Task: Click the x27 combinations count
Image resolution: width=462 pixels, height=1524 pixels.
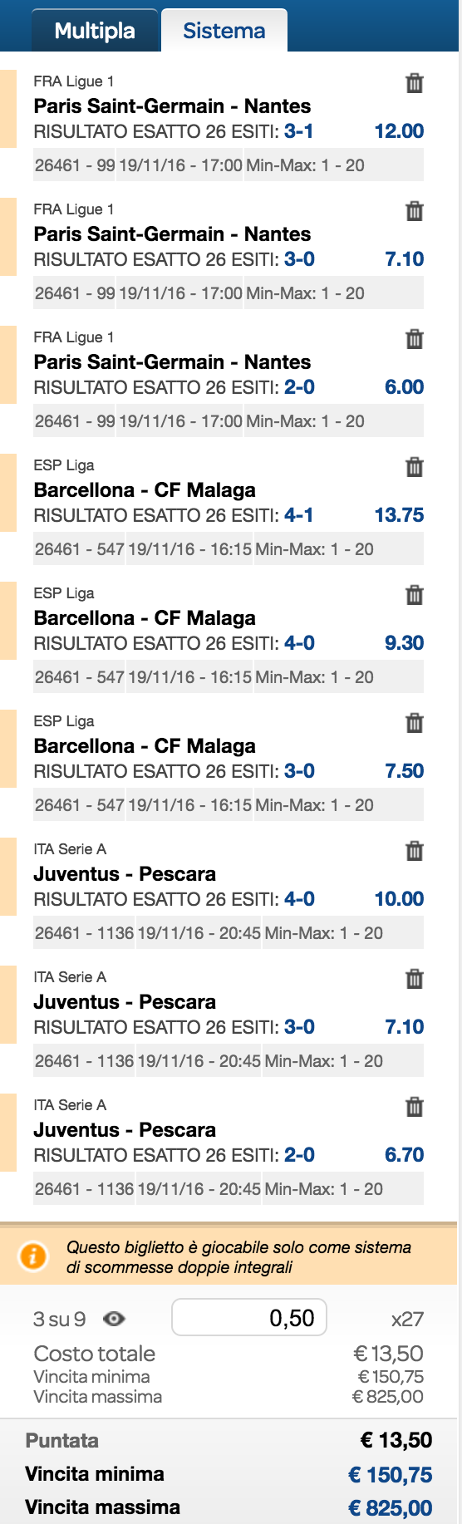Action: click(x=407, y=1320)
